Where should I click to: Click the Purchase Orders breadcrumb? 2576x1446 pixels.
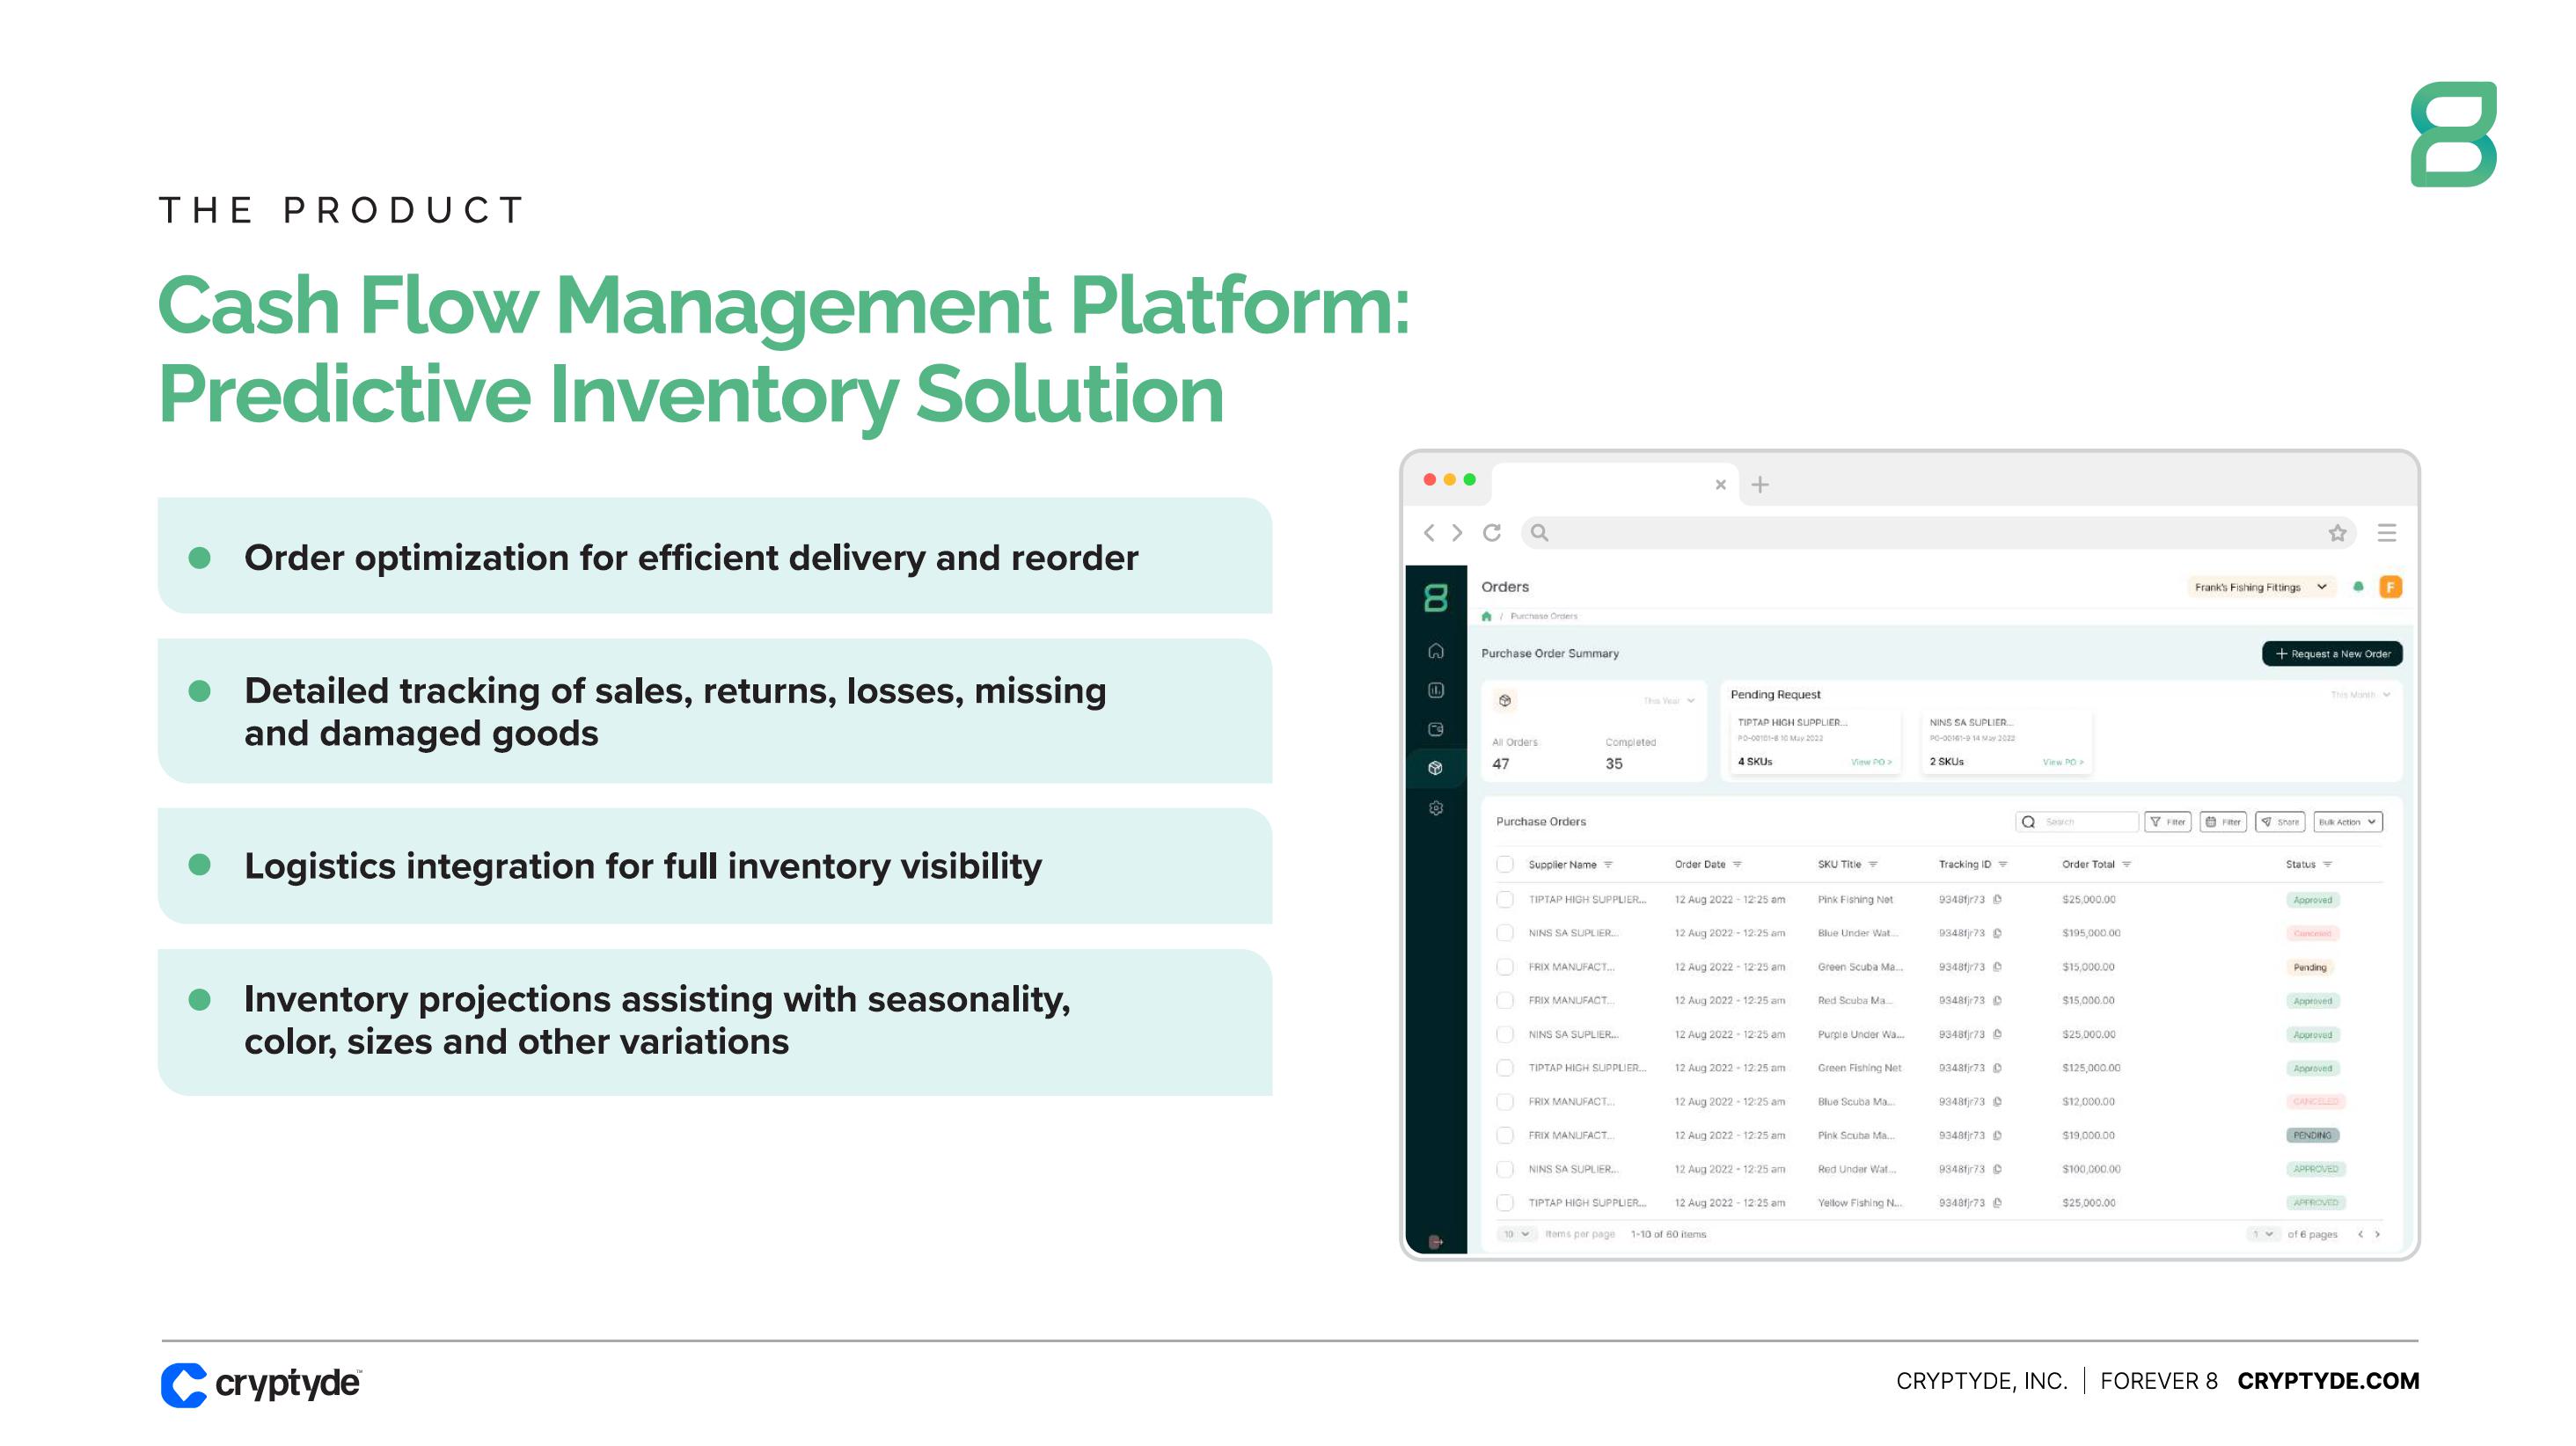click(x=1543, y=616)
